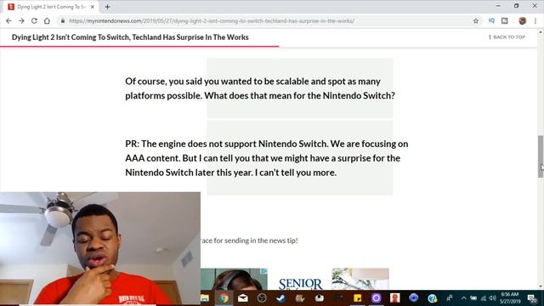Click the sticky article headline
The image size is (544, 306).
coord(130,37)
